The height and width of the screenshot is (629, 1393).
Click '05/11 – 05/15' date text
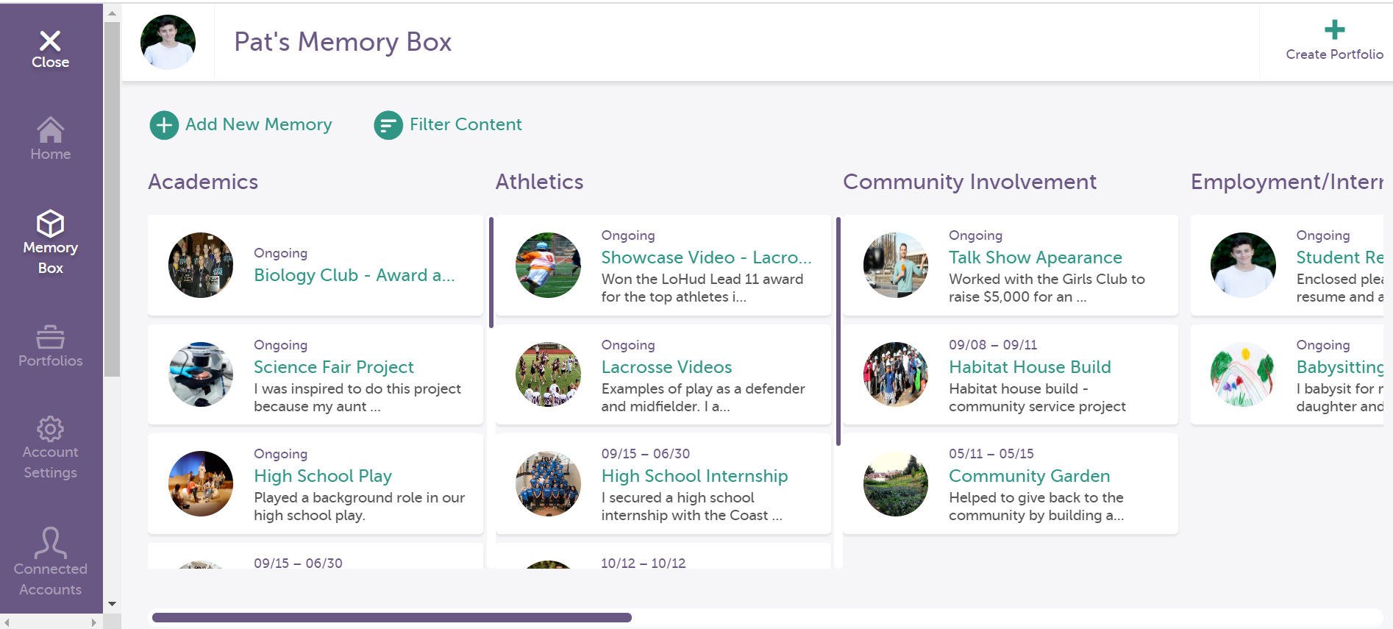click(x=991, y=454)
